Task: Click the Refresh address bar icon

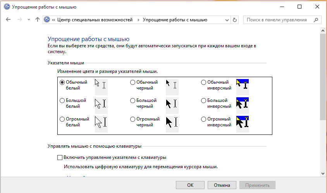Action: [x=234, y=20]
